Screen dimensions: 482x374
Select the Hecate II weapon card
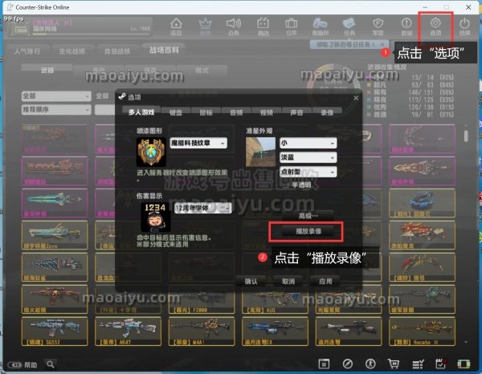[422, 331]
